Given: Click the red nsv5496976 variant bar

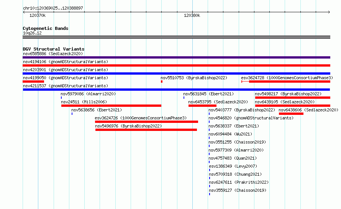Looking at the screenshot, I should coord(146,130).
